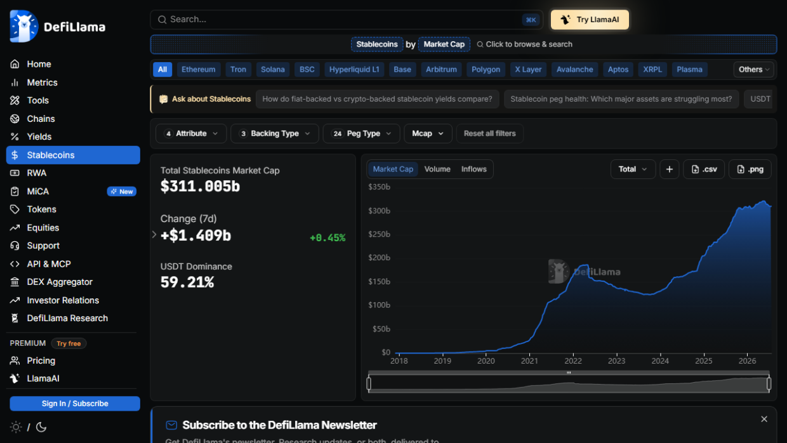Image resolution: width=787 pixels, height=443 pixels.
Task: Expand the Attribute filter dropdown
Action: point(191,133)
